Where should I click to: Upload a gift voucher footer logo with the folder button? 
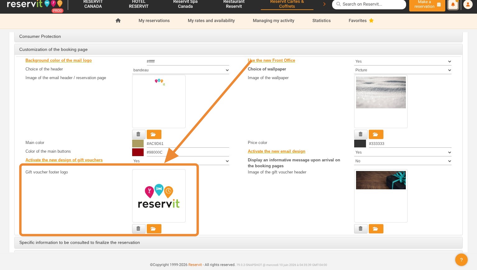pyautogui.click(x=154, y=229)
